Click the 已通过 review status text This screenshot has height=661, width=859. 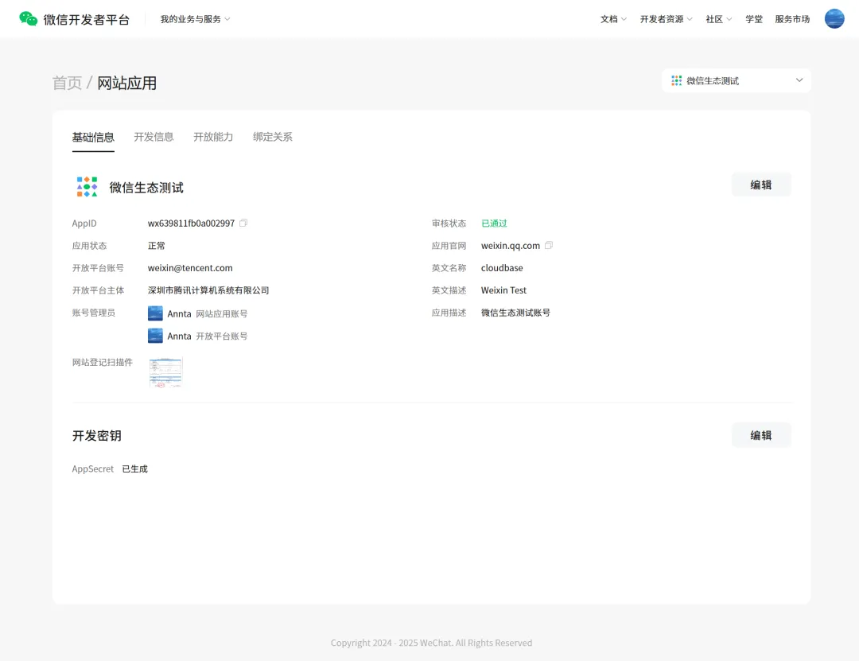(494, 223)
